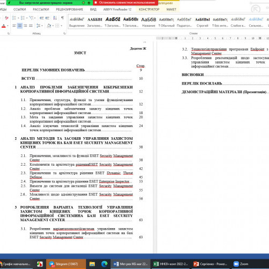Click the ПЕРЕЛІК УМОВНИХ ПОЗНАЧЕНЬ entry

[53, 70]
